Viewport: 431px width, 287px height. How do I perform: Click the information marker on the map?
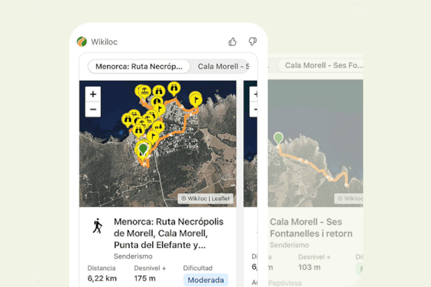coord(157,102)
